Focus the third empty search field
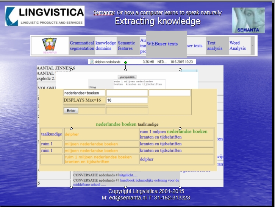Screen dimensions: 275x207 point(170,93)
